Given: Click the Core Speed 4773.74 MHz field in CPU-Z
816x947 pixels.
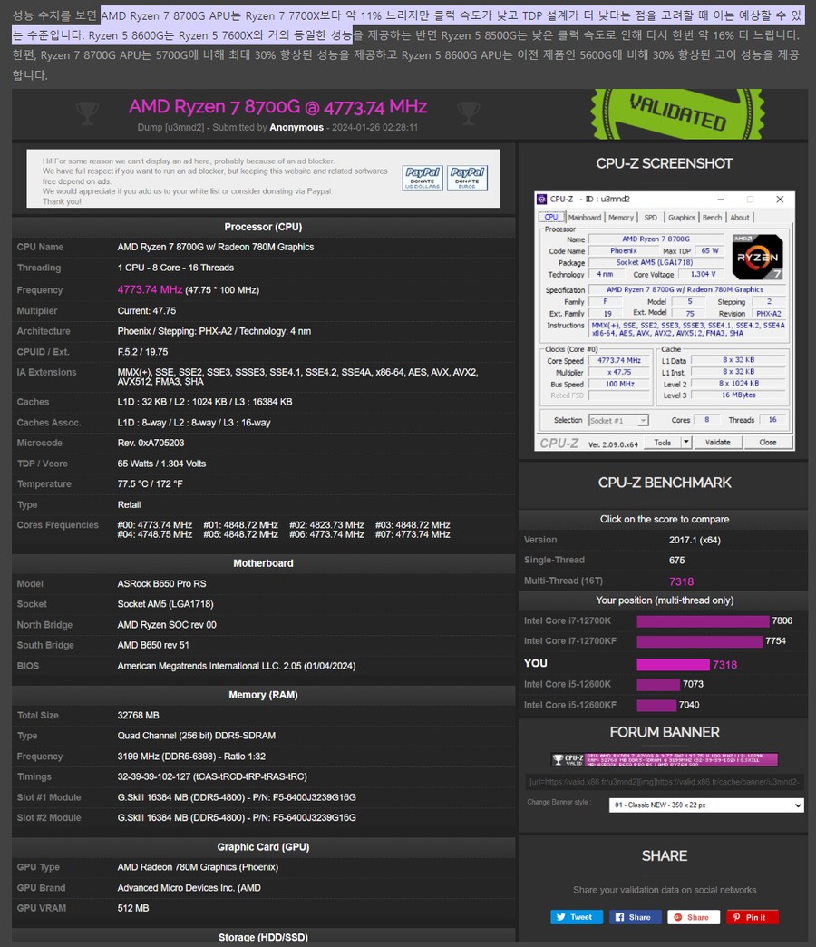Looking at the screenshot, I should (x=619, y=360).
